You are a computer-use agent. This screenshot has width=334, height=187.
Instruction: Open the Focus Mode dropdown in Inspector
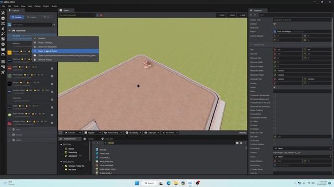tap(303, 149)
